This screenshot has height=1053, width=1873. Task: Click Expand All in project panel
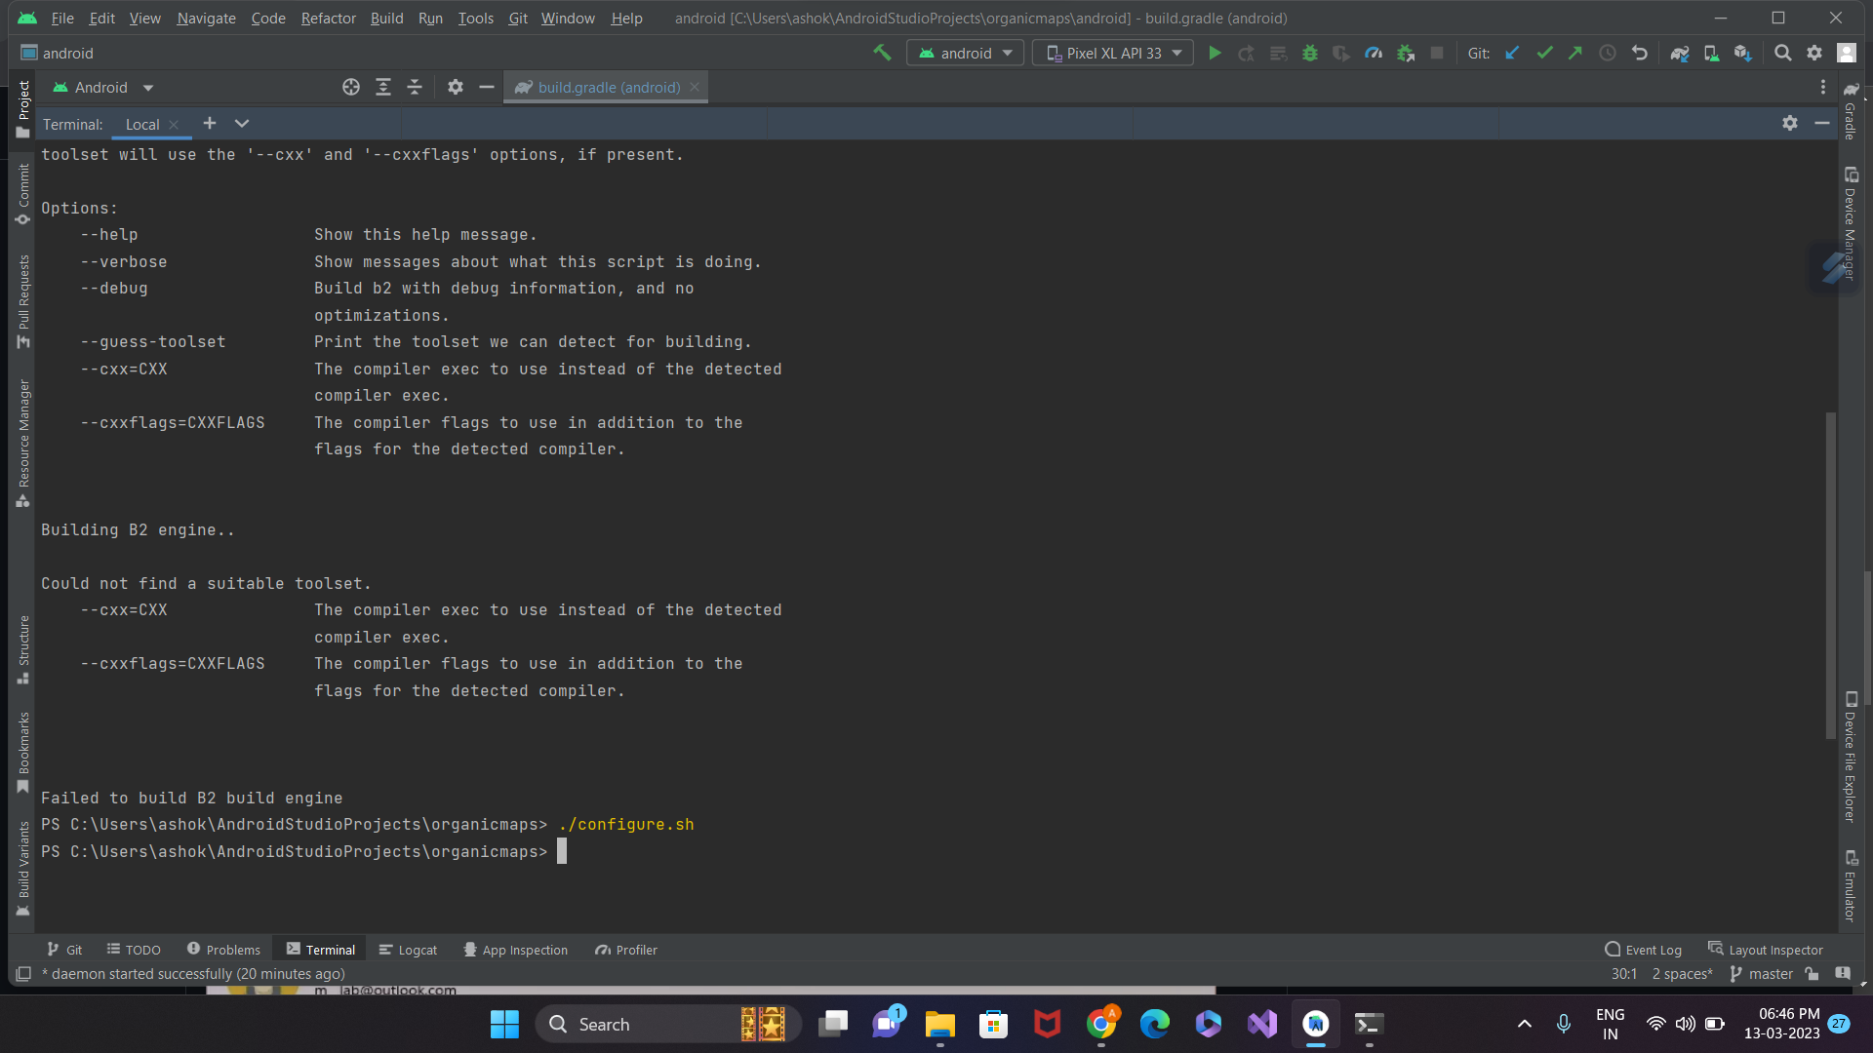(x=383, y=87)
